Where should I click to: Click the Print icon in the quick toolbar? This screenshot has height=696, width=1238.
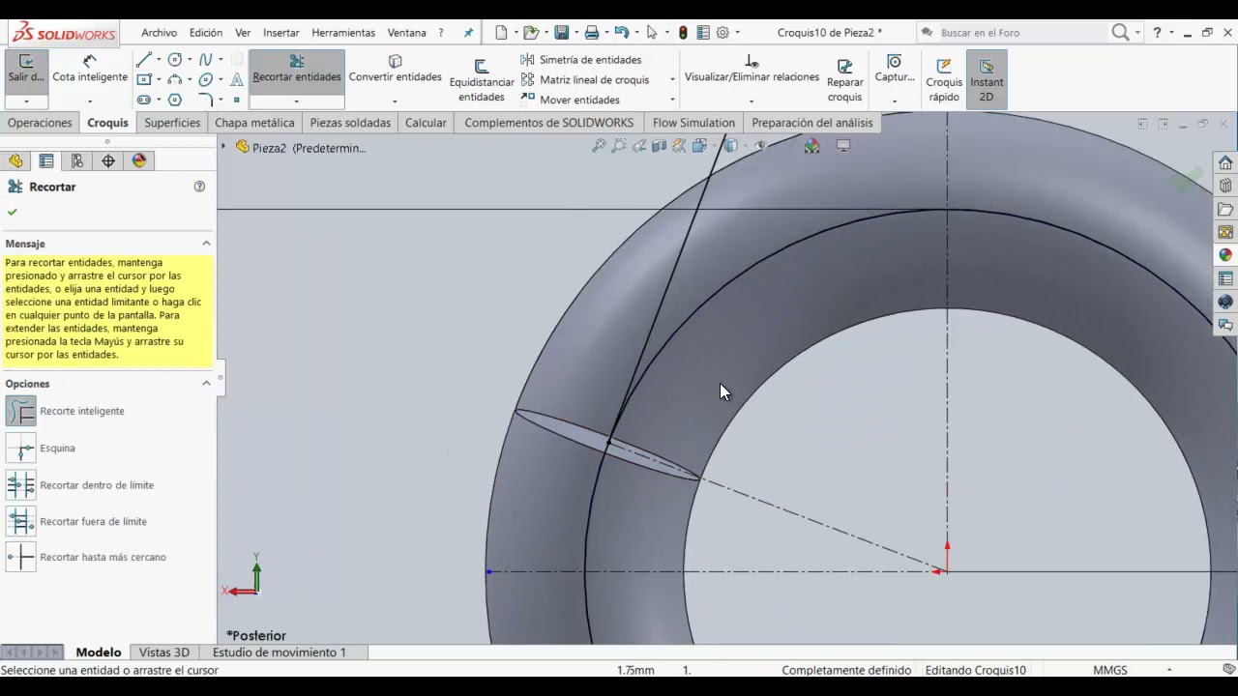click(592, 33)
